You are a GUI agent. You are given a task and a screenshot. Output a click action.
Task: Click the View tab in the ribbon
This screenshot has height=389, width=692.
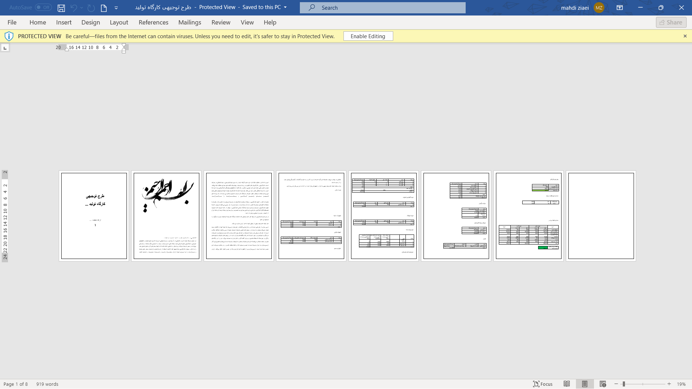point(247,22)
